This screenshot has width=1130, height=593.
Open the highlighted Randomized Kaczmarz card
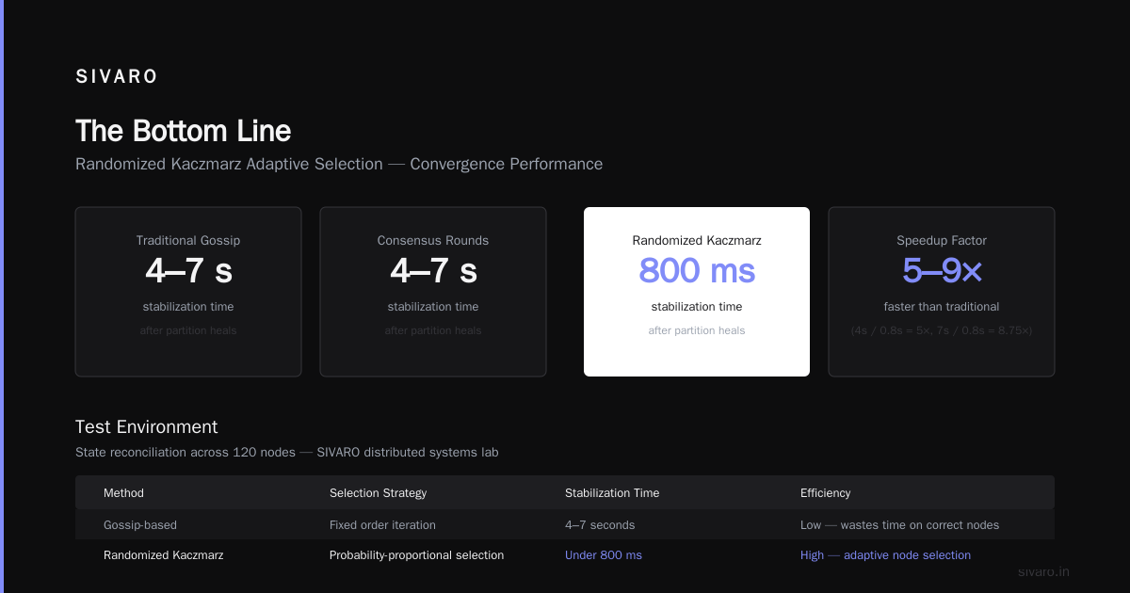697,292
